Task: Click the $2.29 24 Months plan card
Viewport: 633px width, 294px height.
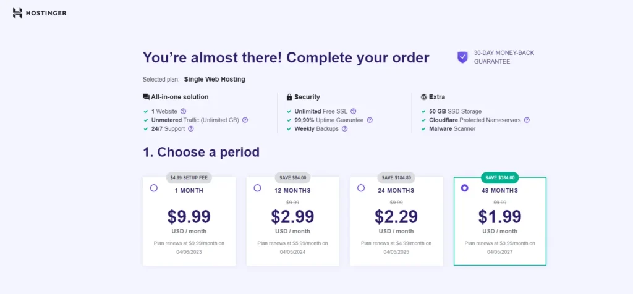Action: tap(396, 221)
